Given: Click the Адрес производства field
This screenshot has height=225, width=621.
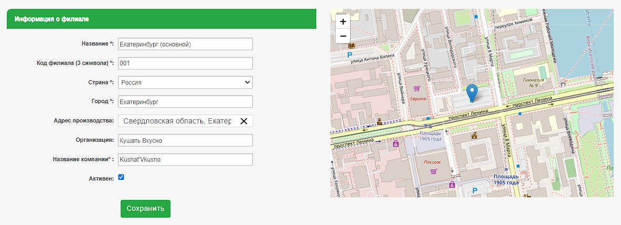Looking at the screenshot, I should click(177, 121).
